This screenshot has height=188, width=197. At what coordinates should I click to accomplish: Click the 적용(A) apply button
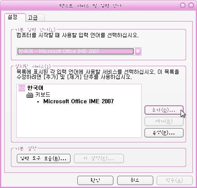tap(175, 180)
